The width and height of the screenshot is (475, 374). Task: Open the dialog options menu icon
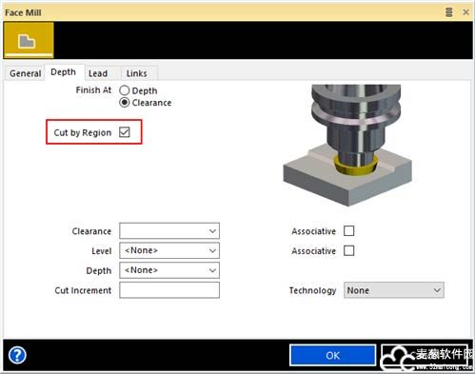point(448,12)
